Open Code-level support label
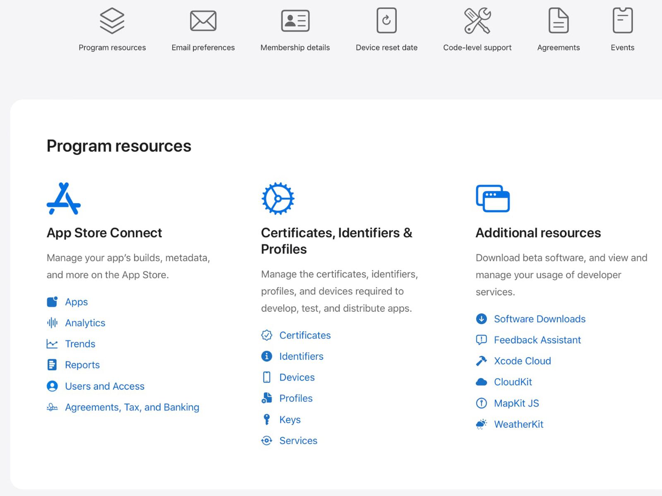The width and height of the screenshot is (662, 496). pyautogui.click(x=477, y=48)
